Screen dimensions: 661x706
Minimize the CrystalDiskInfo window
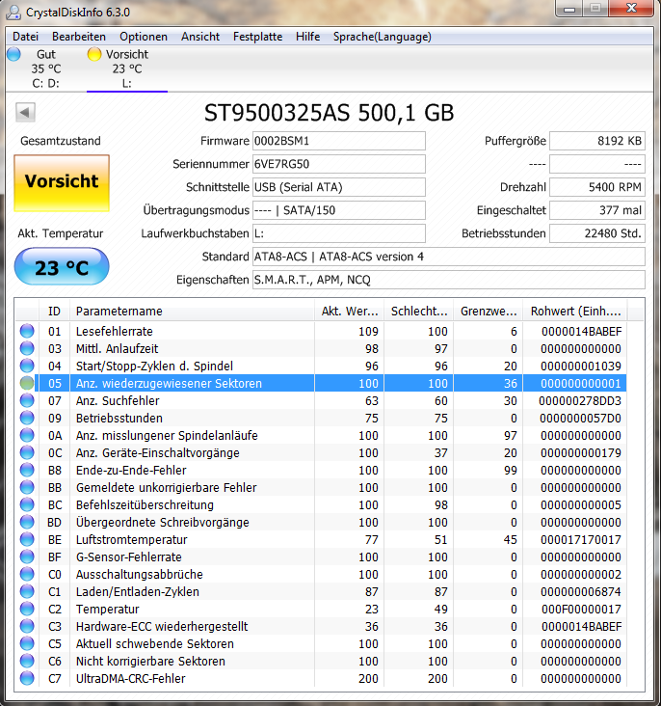pyautogui.click(x=569, y=9)
